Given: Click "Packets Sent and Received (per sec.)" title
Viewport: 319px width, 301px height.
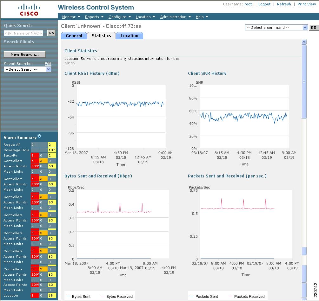Looking at the screenshot, I should [x=227, y=176].
